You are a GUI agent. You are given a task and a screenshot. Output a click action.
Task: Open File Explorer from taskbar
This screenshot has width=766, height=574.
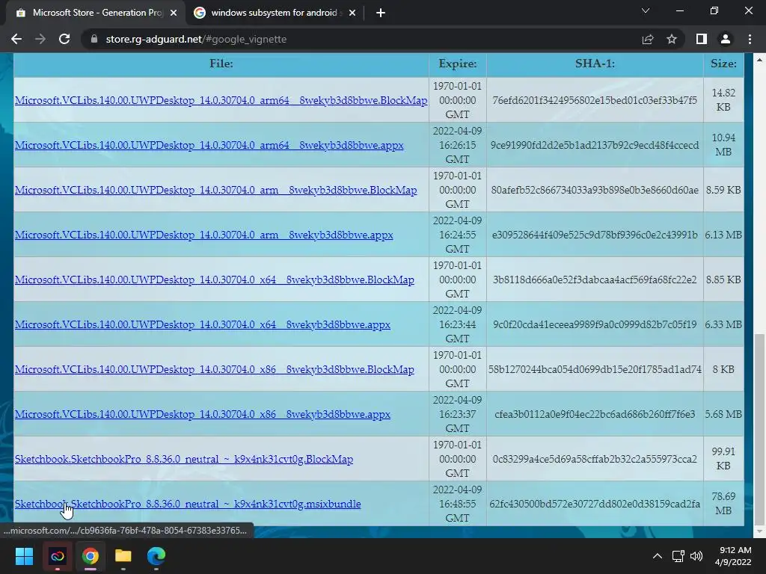click(123, 556)
